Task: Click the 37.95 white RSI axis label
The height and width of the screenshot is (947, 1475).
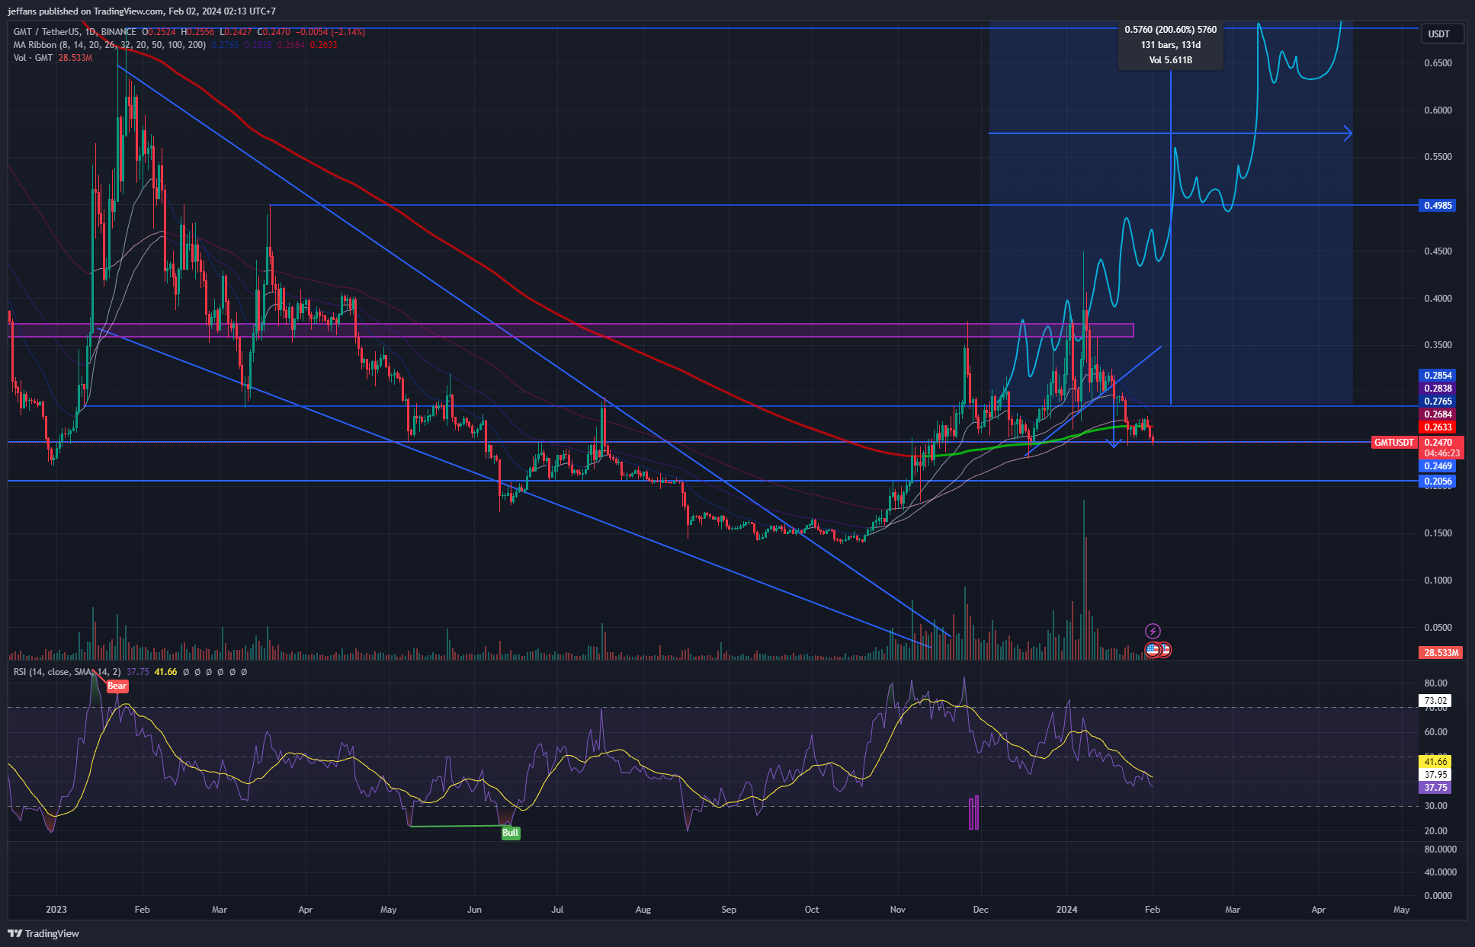Action: pos(1435,775)
